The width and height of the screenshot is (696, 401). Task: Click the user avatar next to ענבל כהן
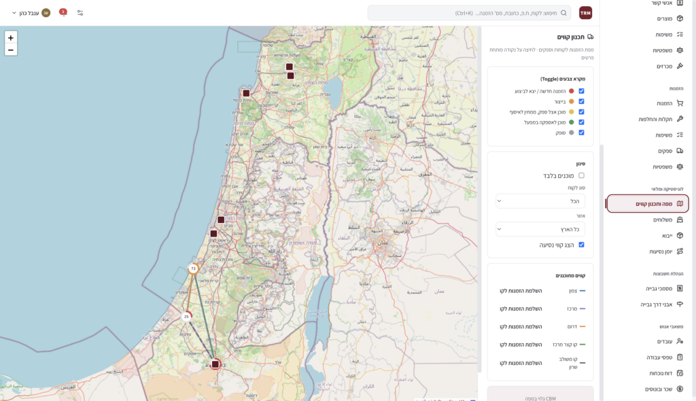(46, 13)
